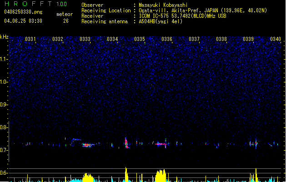Click the 0339 time marker
Image resolution: width=286 pixels, height=182 pixels.
point(248,39)
